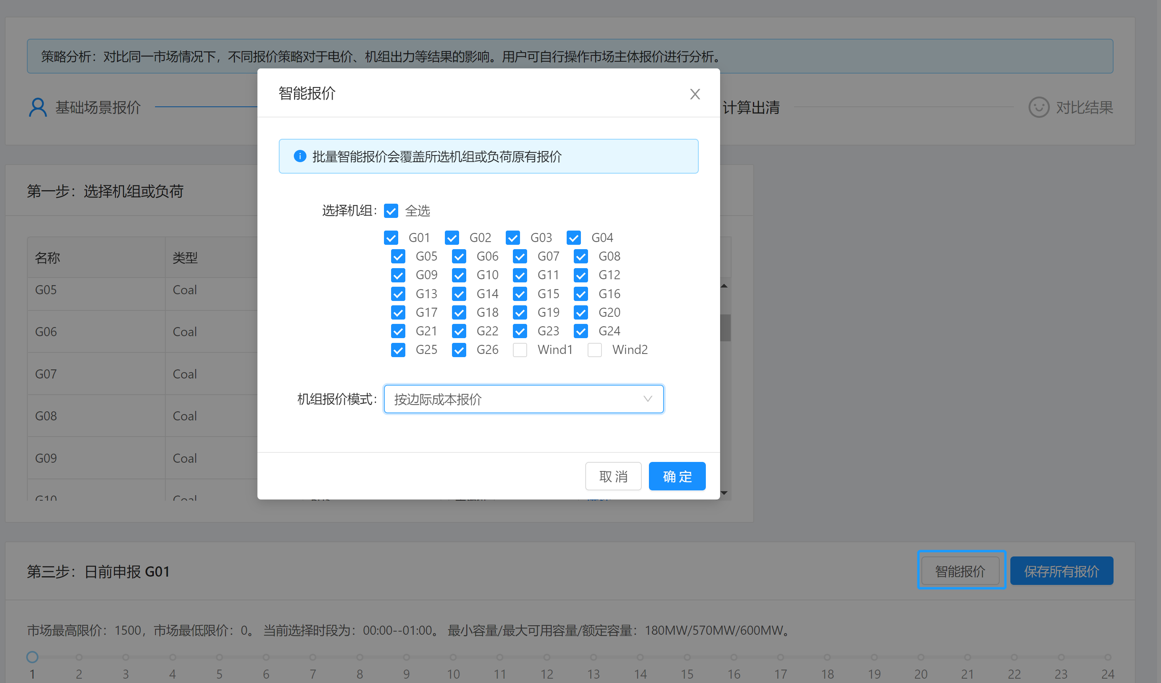Select time period 18 on the slider

(827, 657)
